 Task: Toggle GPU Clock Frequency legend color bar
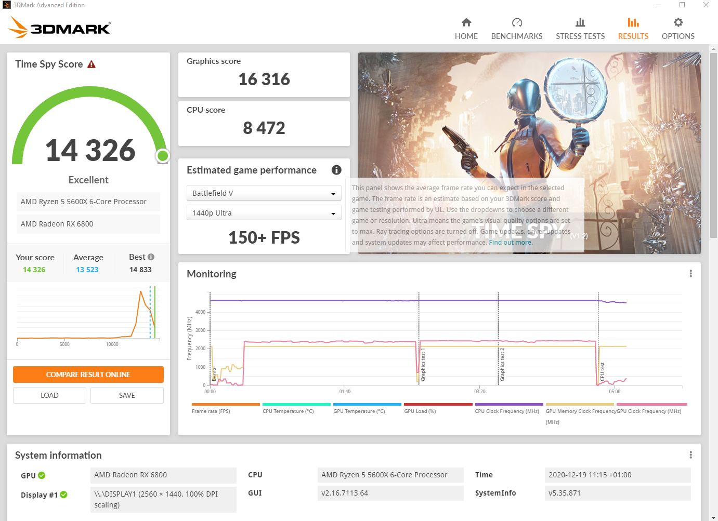(651, 404)
